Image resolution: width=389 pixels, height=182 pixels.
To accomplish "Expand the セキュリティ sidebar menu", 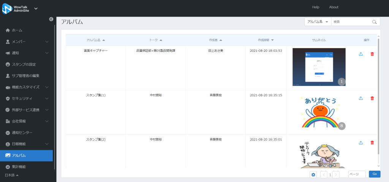I will pos(27,98).
